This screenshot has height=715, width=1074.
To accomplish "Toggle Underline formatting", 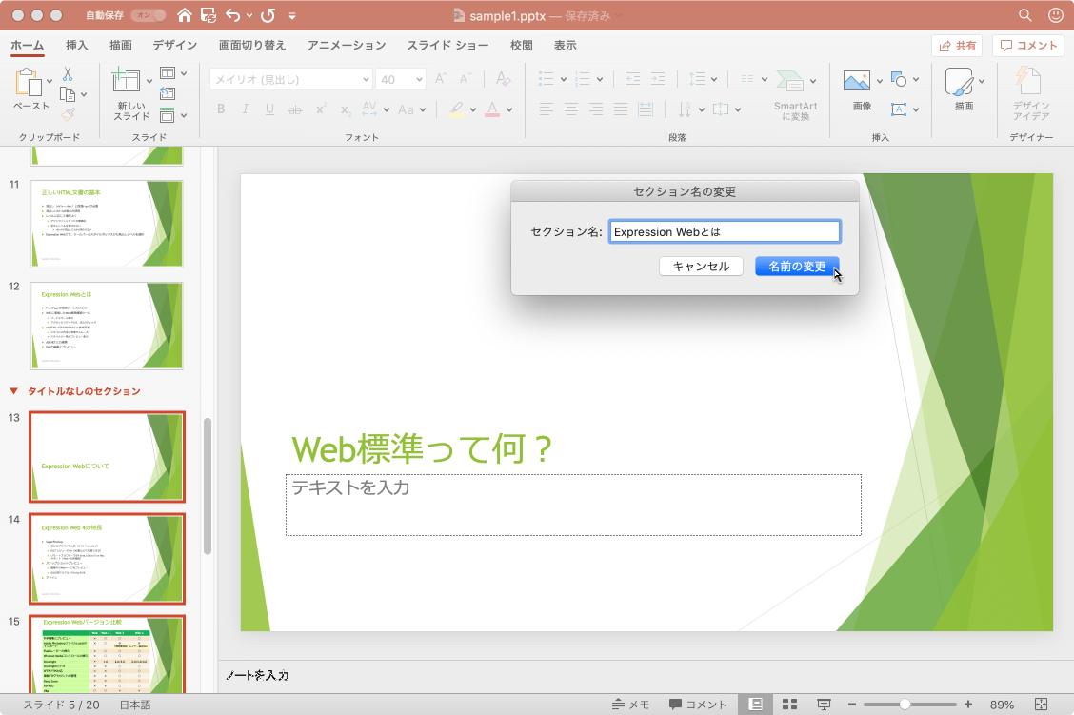I will pyautogui.click(x=269, y=109).
